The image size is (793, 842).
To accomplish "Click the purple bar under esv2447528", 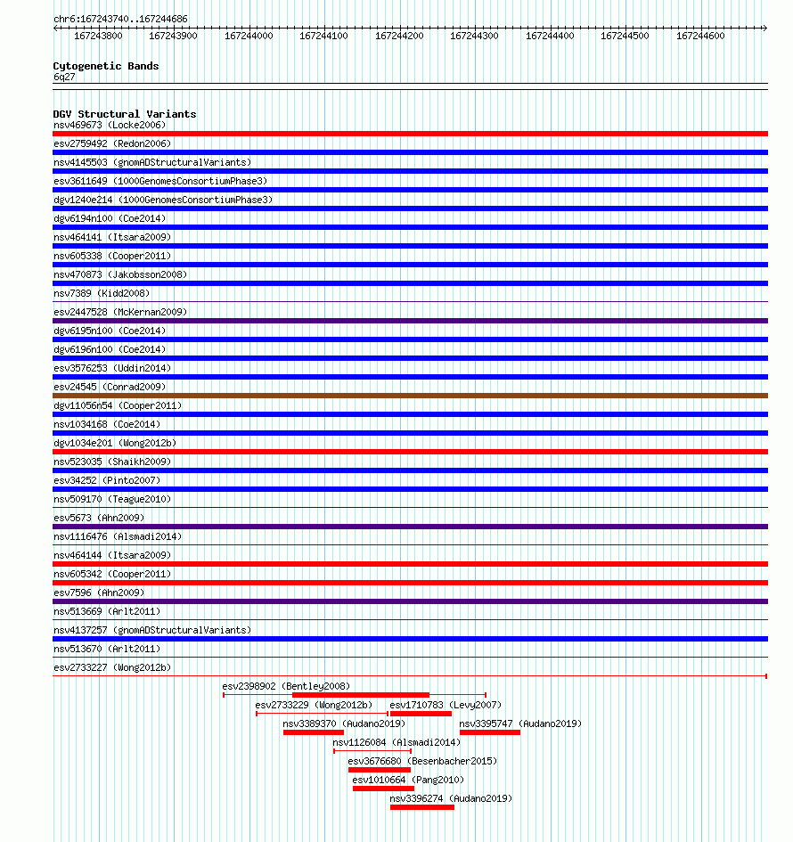I will pos(410,321).
